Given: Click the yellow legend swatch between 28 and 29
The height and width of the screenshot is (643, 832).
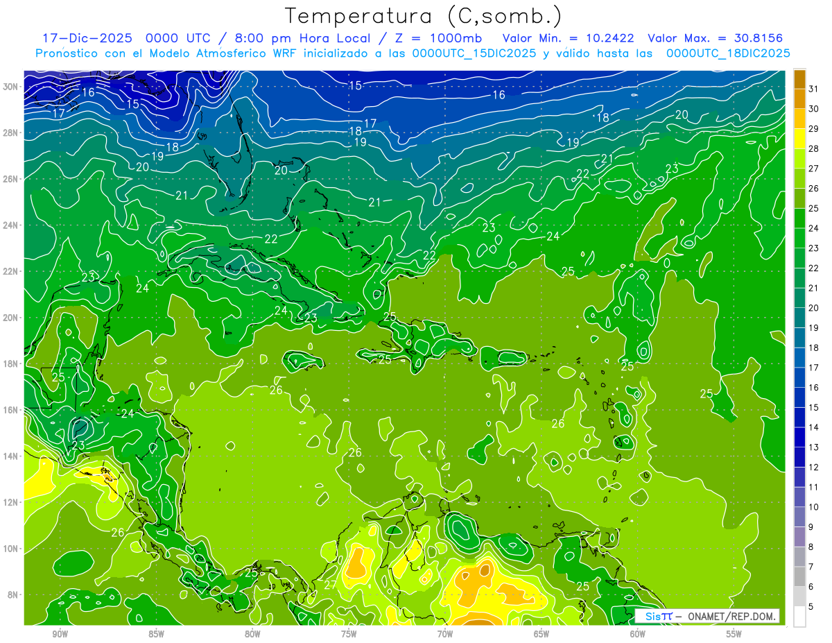Looking at the screenshot, I should pyautogui.click(x=799, y=139).
